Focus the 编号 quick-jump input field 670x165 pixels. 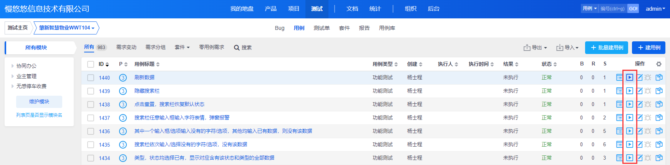612,8
